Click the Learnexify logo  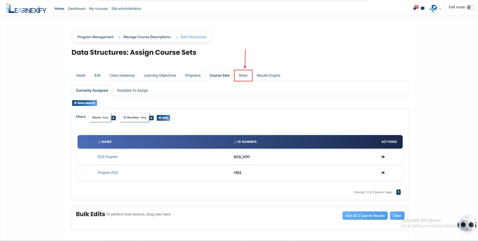26,9
